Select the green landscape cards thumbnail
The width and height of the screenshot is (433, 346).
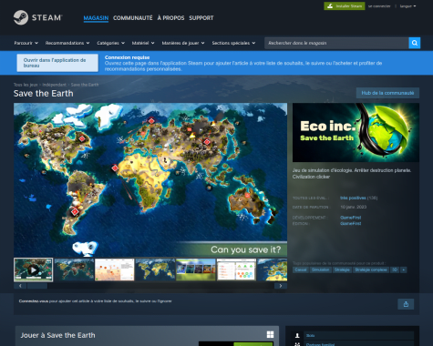[x=196, y=270]
